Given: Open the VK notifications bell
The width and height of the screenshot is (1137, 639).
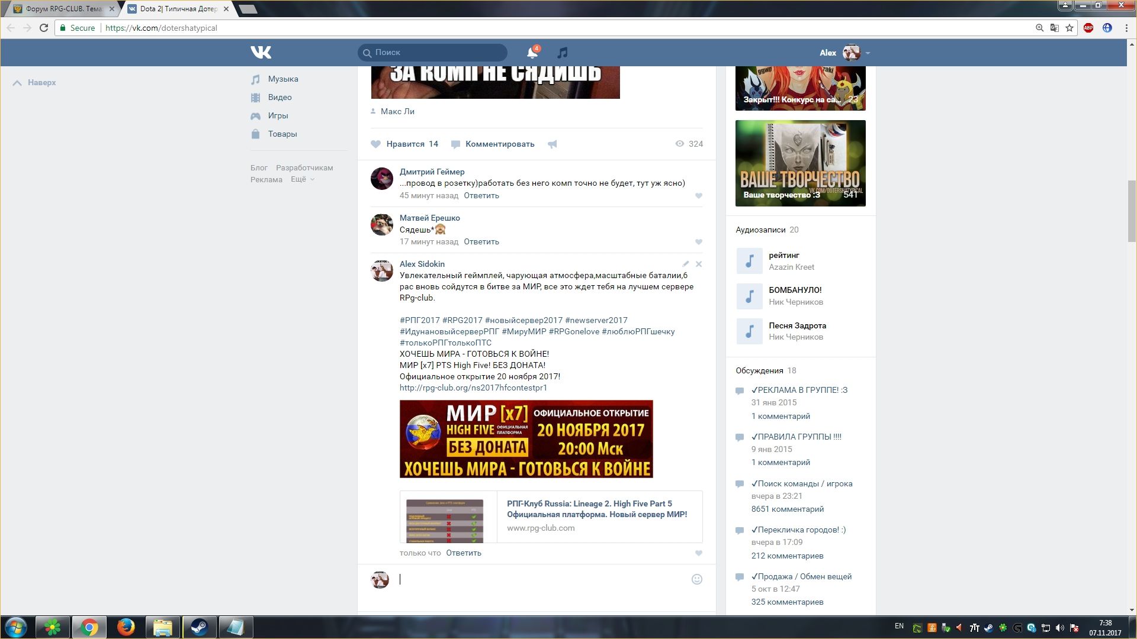Looking at the screenshot, I should [532, 53].
